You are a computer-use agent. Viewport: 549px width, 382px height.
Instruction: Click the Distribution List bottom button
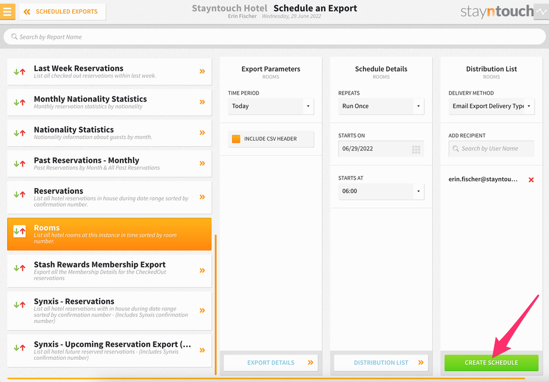click(381, 363)
